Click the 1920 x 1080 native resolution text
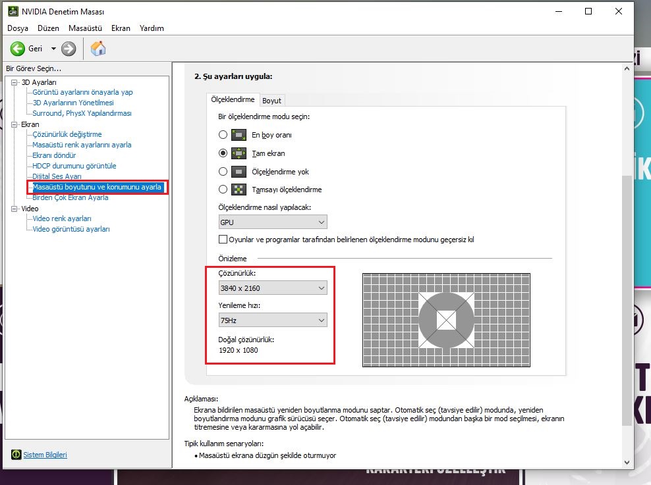This screenshot has width=651, height=485. click(239, 350)
